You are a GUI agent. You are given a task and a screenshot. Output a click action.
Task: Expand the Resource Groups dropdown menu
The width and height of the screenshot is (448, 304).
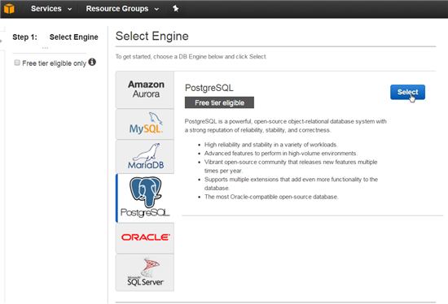(122, 9)
